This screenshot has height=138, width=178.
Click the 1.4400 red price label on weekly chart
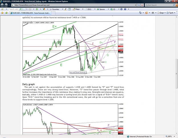pyautogui.click(x=121, y=46)
